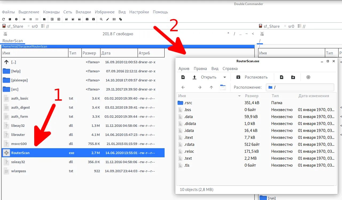Image resolution: width=342 pixels, height=200 pixels.
Task: Switch to thumbnails grid view icon
Action: click(x=37, y=19)
